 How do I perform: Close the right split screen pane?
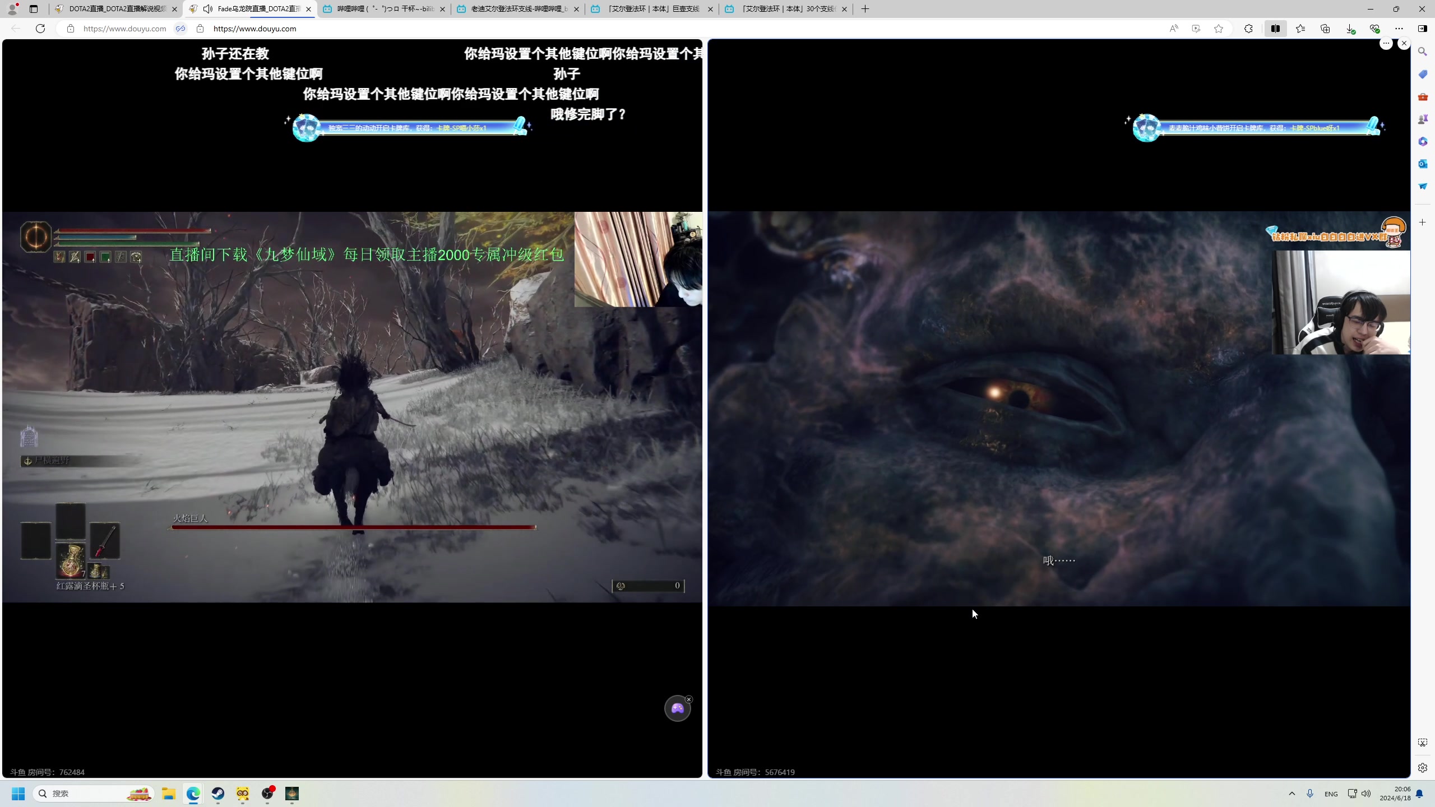tap(1404, 43)
